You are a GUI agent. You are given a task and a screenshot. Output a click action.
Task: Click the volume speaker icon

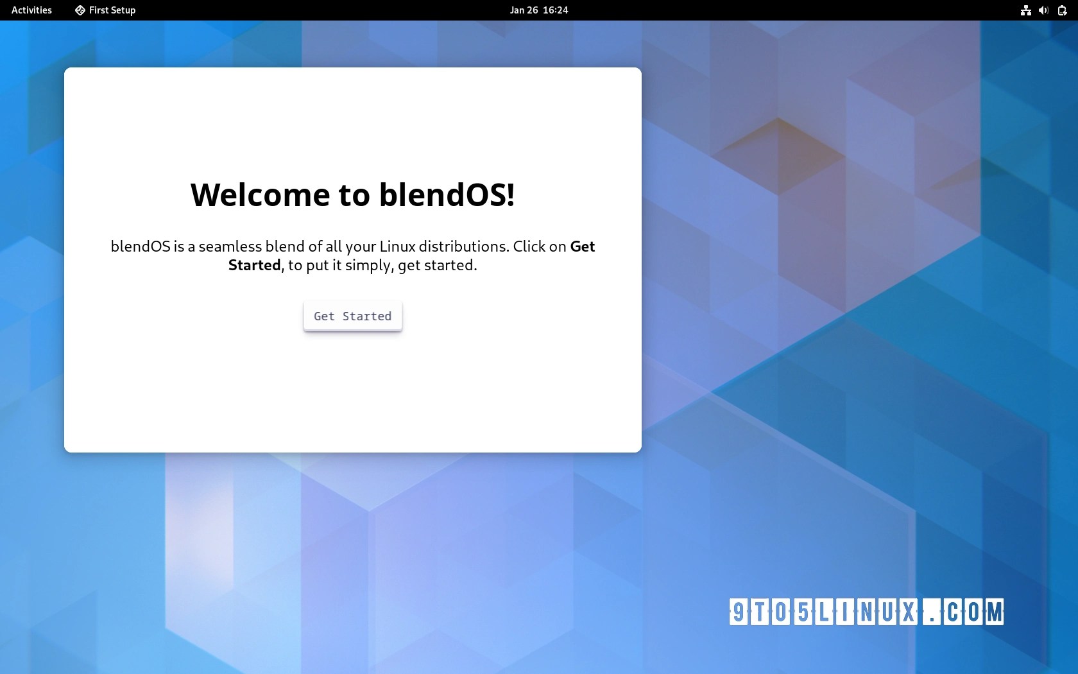pyautogui.click(x=1044, y=10)
